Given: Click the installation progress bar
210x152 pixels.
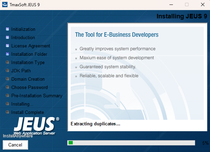Looking at the screenshot, I should coord(133,143).
